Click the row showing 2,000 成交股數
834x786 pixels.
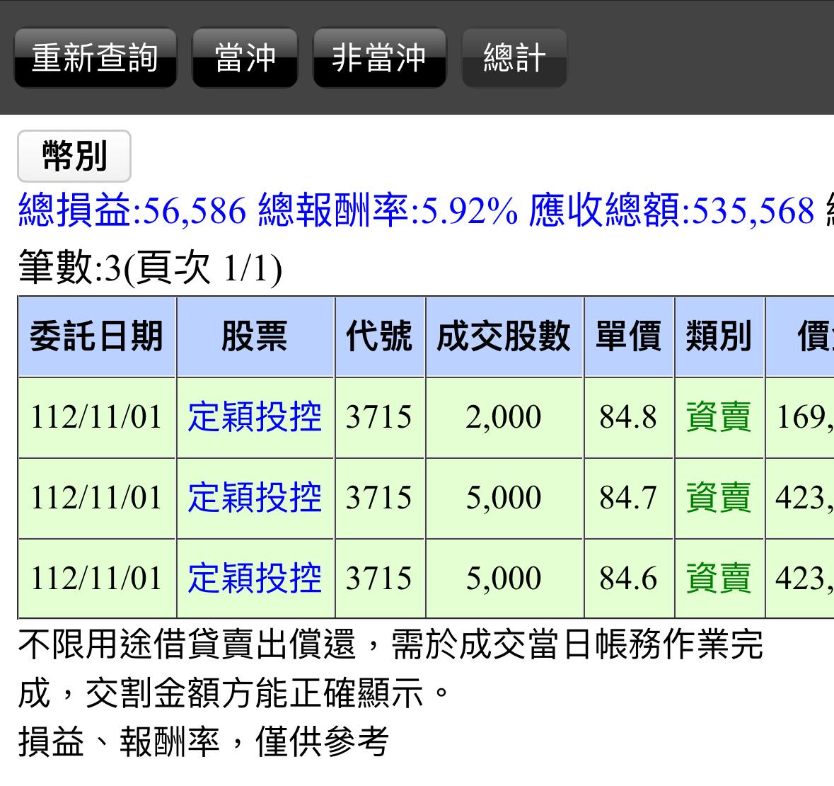point(504,416)
